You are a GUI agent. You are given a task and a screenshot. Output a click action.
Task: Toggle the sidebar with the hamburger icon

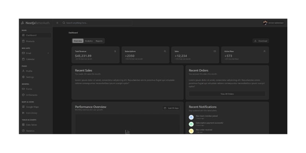coord(57,23)
